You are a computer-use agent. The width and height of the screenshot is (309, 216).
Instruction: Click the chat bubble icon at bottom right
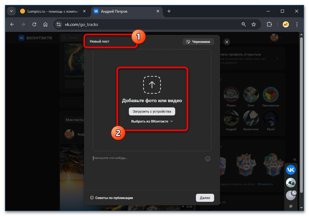click(x=291, y=206)
